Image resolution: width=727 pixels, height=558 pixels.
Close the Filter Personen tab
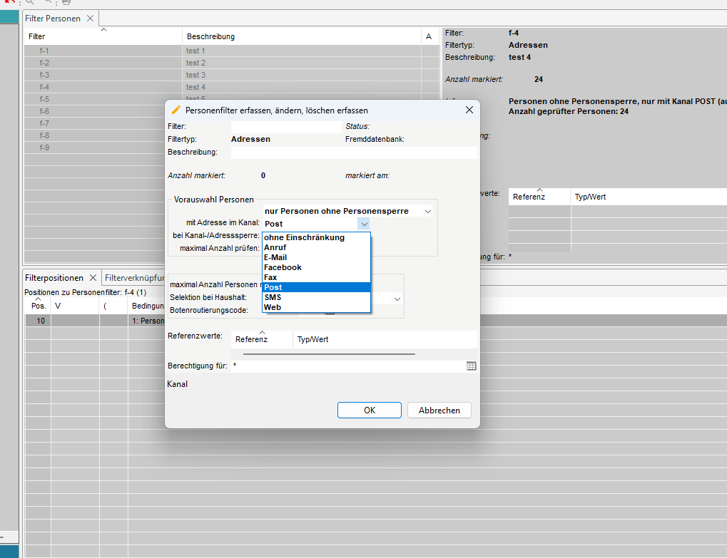point(90,19)
